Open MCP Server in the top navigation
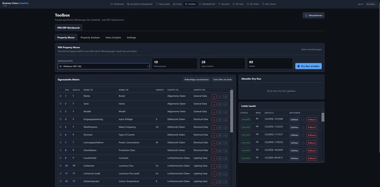 click(269, 4)
